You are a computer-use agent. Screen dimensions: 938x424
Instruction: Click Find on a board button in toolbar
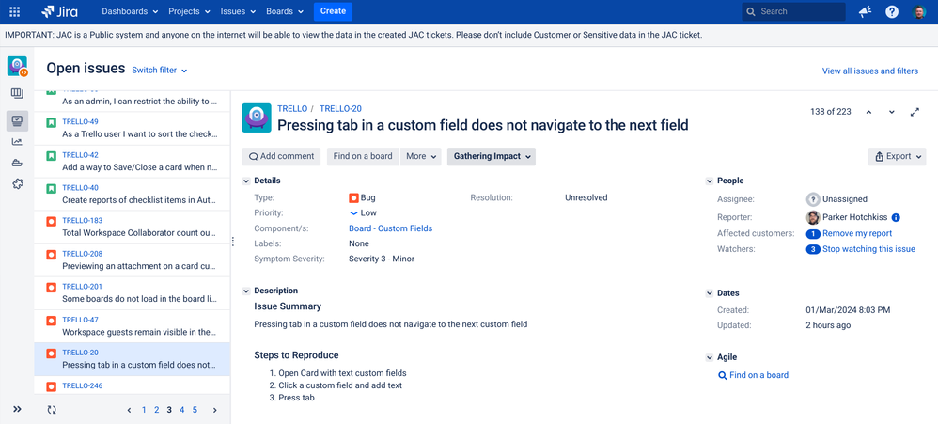[x=363, y=157]
